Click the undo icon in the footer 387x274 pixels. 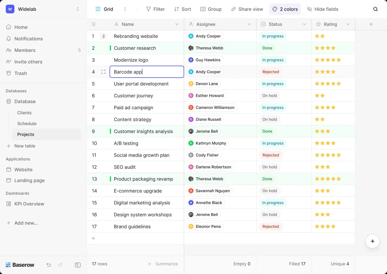48,265
